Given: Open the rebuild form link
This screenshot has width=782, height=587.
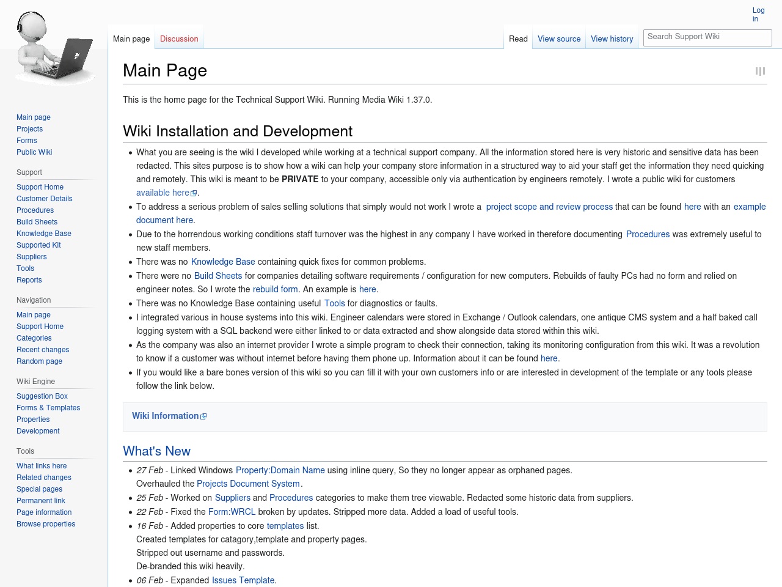Looking at the screenshot, I should (276, 289).
